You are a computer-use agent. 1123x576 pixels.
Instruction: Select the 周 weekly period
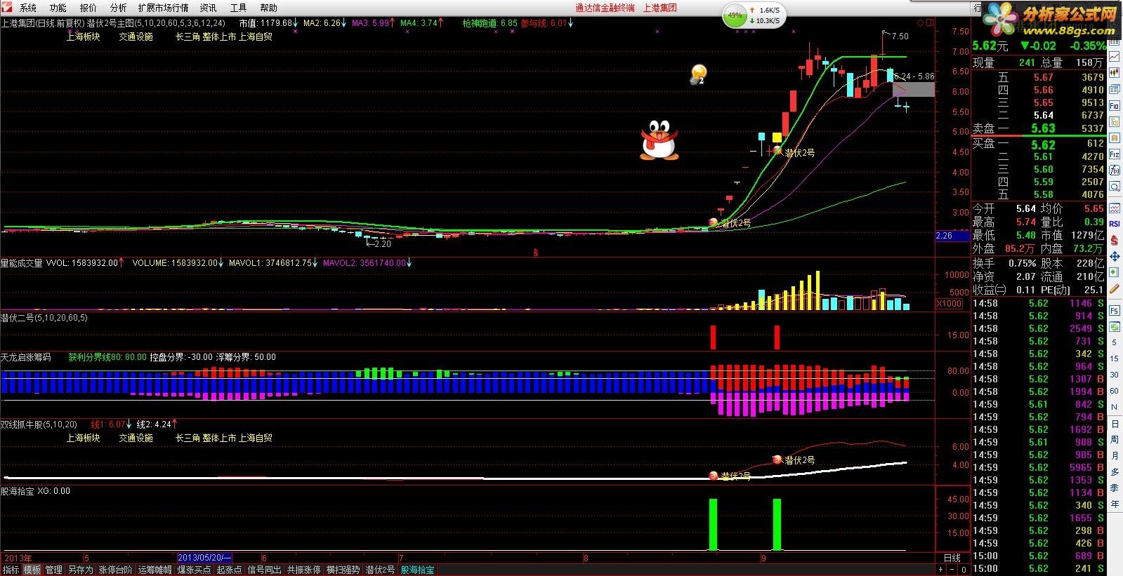1115,439
